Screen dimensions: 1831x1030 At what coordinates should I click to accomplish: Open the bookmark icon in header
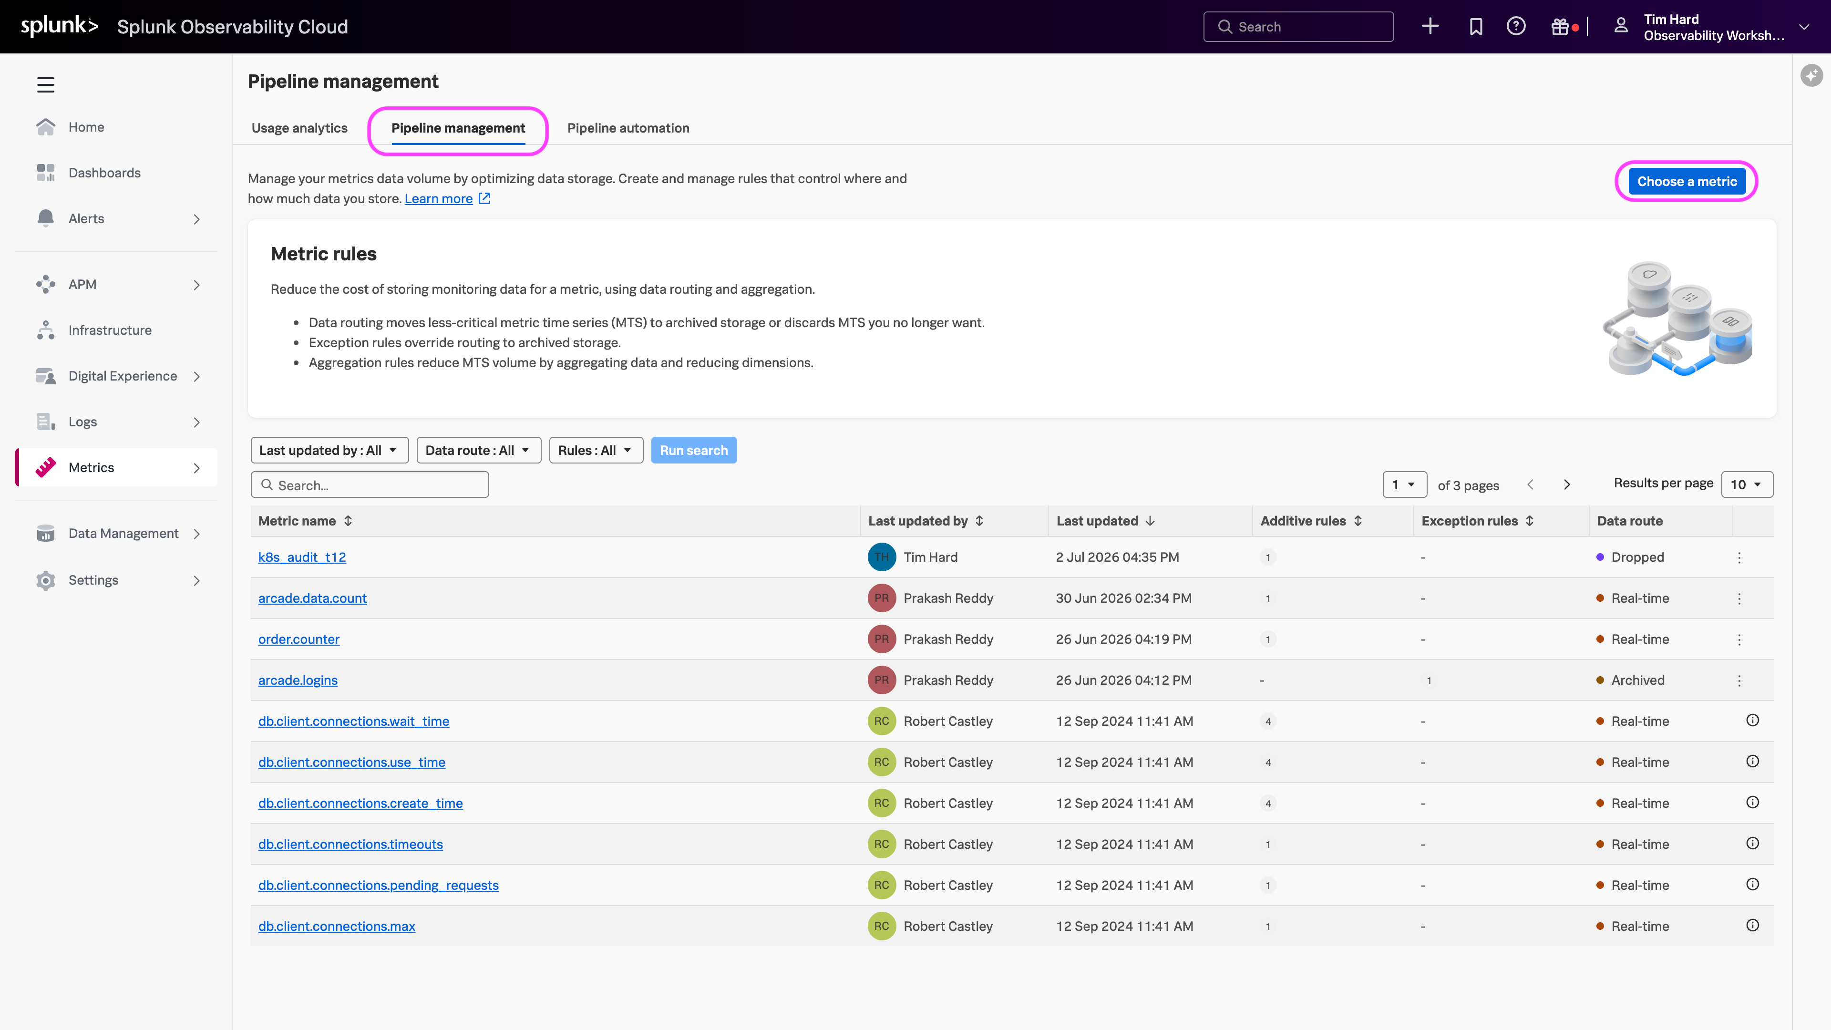1476,26
